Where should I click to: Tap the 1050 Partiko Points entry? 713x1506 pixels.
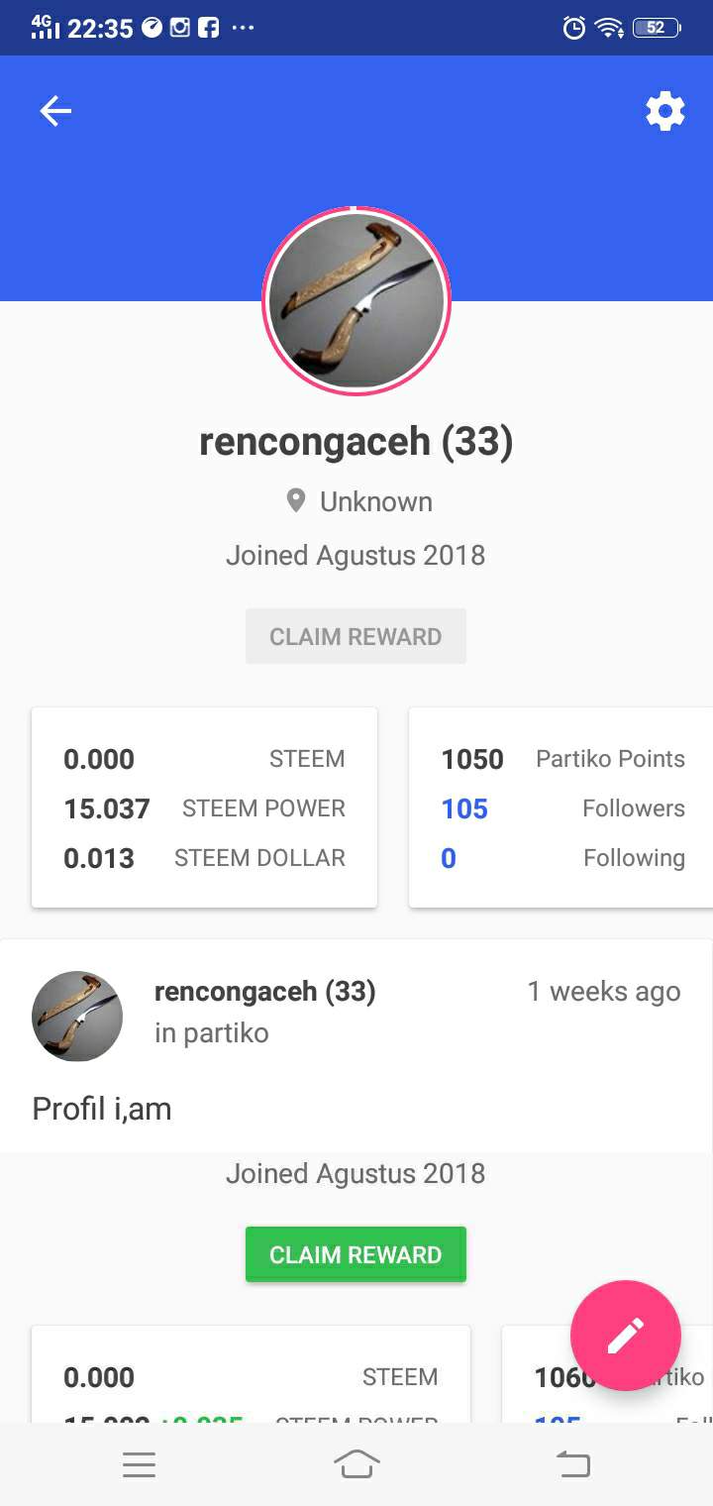point(562,759)
